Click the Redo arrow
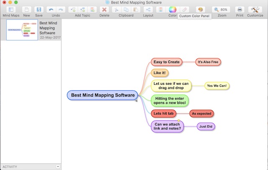268x170 pixels. coord(61,10)
